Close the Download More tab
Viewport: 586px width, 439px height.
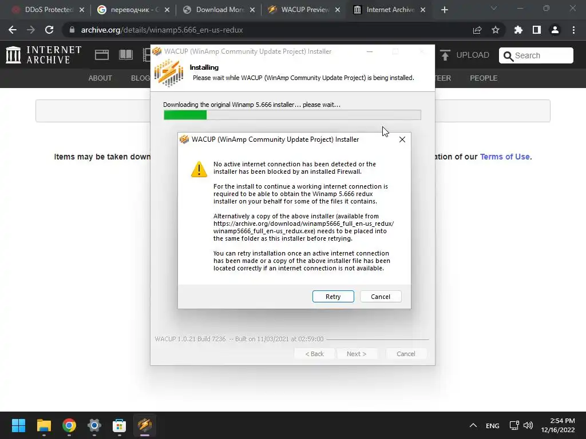pos(252,10)
